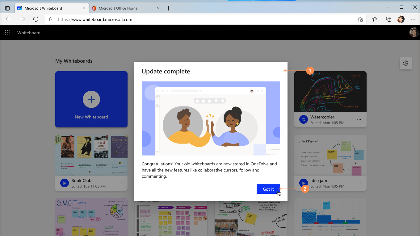Open the whiteboard settings gear
The height and width of the screenshot is (236, 420).
[406, 63]
